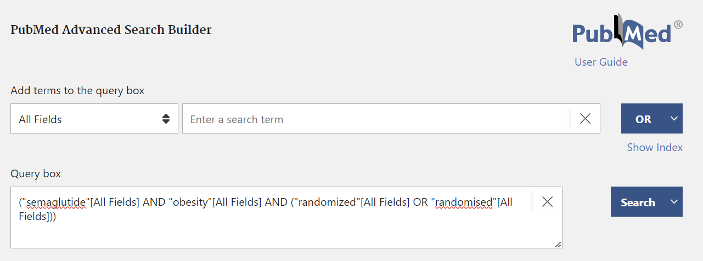Place cursor on "semaglutide" in the query

(57, 202)
